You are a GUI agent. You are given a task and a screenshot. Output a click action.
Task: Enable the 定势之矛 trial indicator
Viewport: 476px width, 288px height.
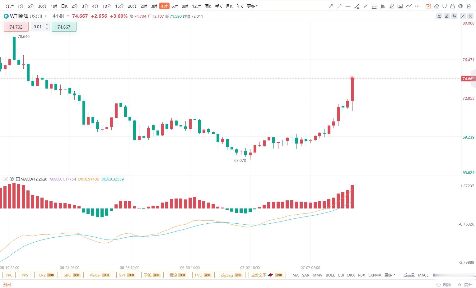[267, 275]
